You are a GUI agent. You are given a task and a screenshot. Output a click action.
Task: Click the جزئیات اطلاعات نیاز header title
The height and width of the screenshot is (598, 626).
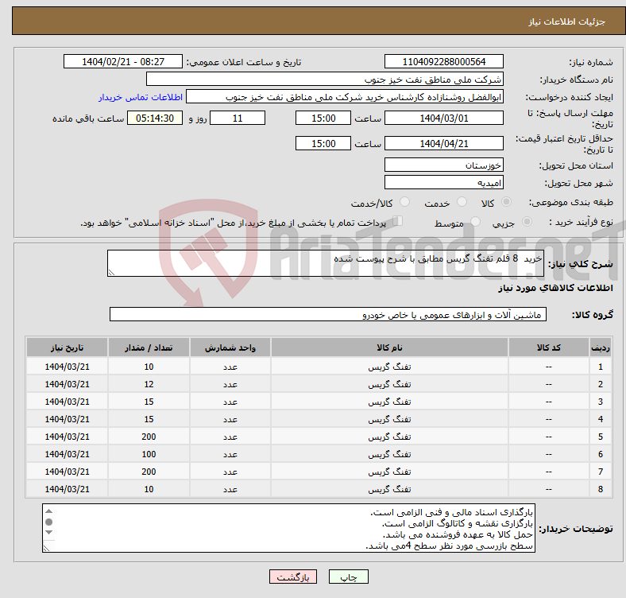[566, 21]
